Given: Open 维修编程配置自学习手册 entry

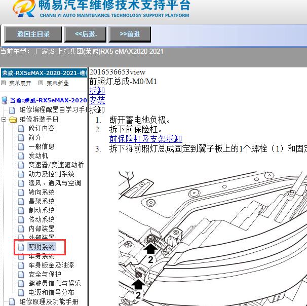Looking at the screenshot, I should [53, 109].
